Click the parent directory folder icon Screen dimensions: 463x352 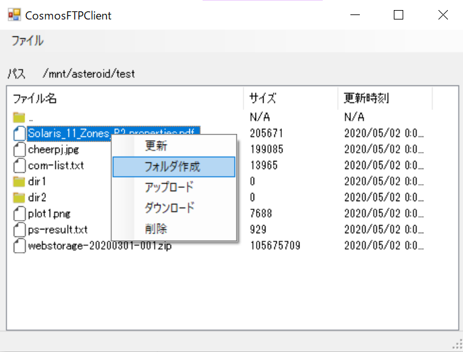click(x=19, y=118)
